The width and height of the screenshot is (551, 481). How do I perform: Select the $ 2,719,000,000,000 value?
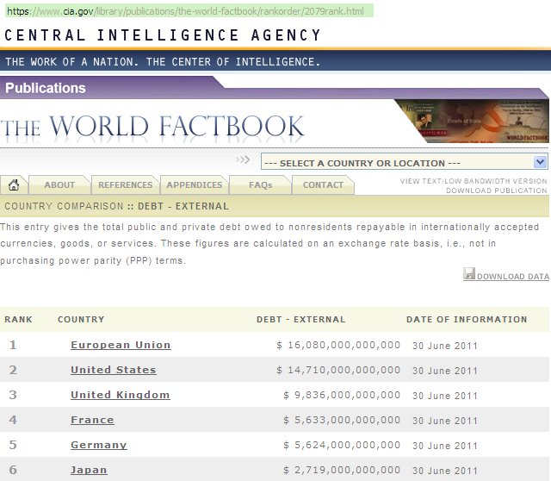(342, 470)
